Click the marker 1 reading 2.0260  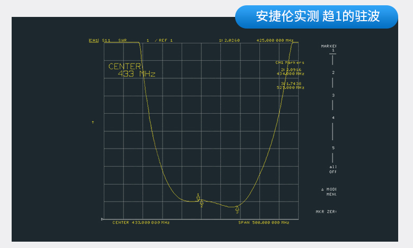pos(229,41)
